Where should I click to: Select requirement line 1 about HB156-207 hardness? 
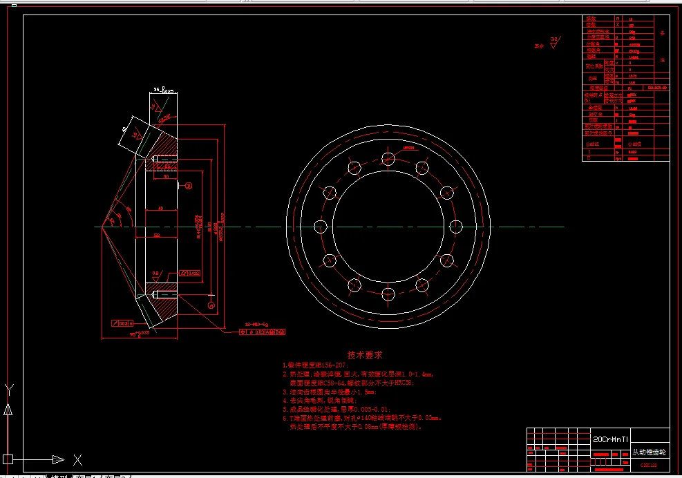[x=315, y=365]
